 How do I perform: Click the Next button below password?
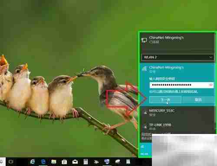tap(165, 100)
